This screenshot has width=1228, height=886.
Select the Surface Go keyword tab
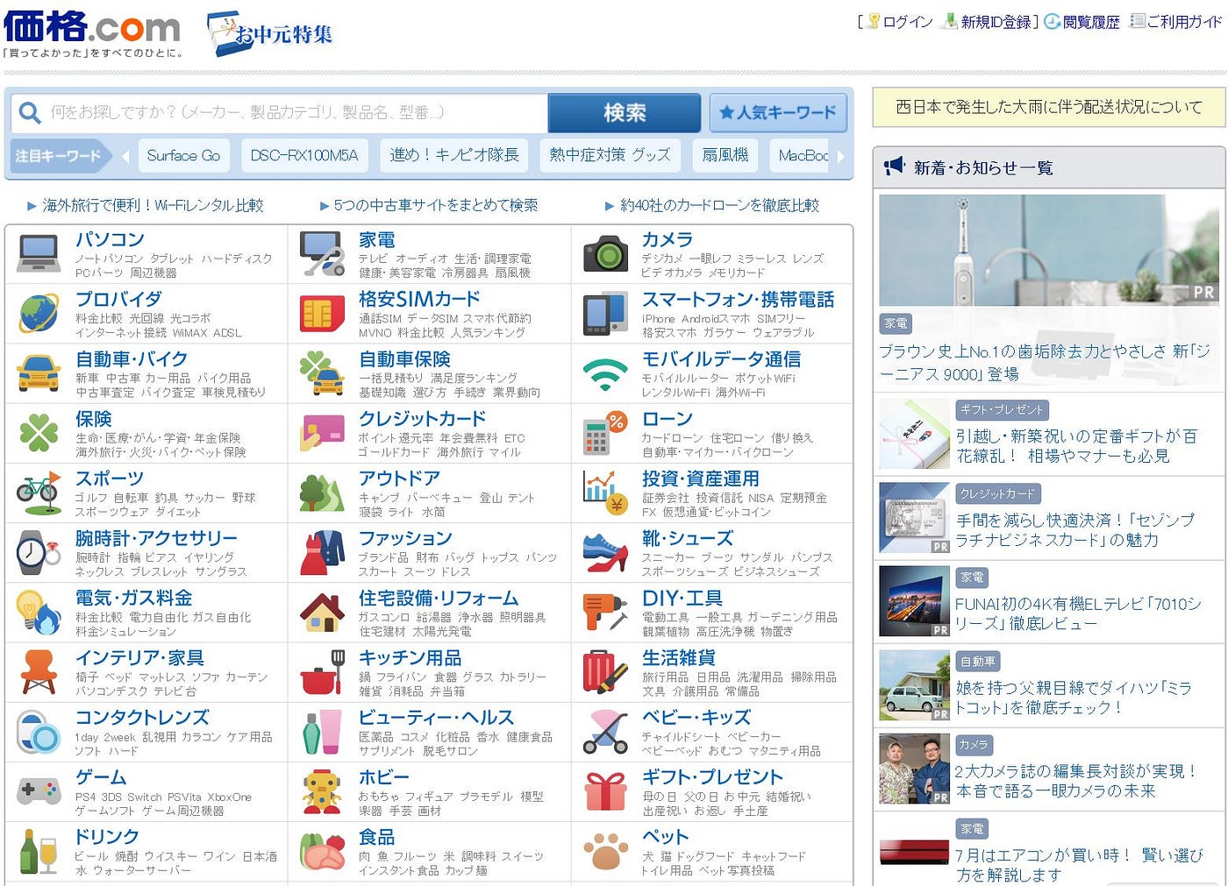pos(183,155)
